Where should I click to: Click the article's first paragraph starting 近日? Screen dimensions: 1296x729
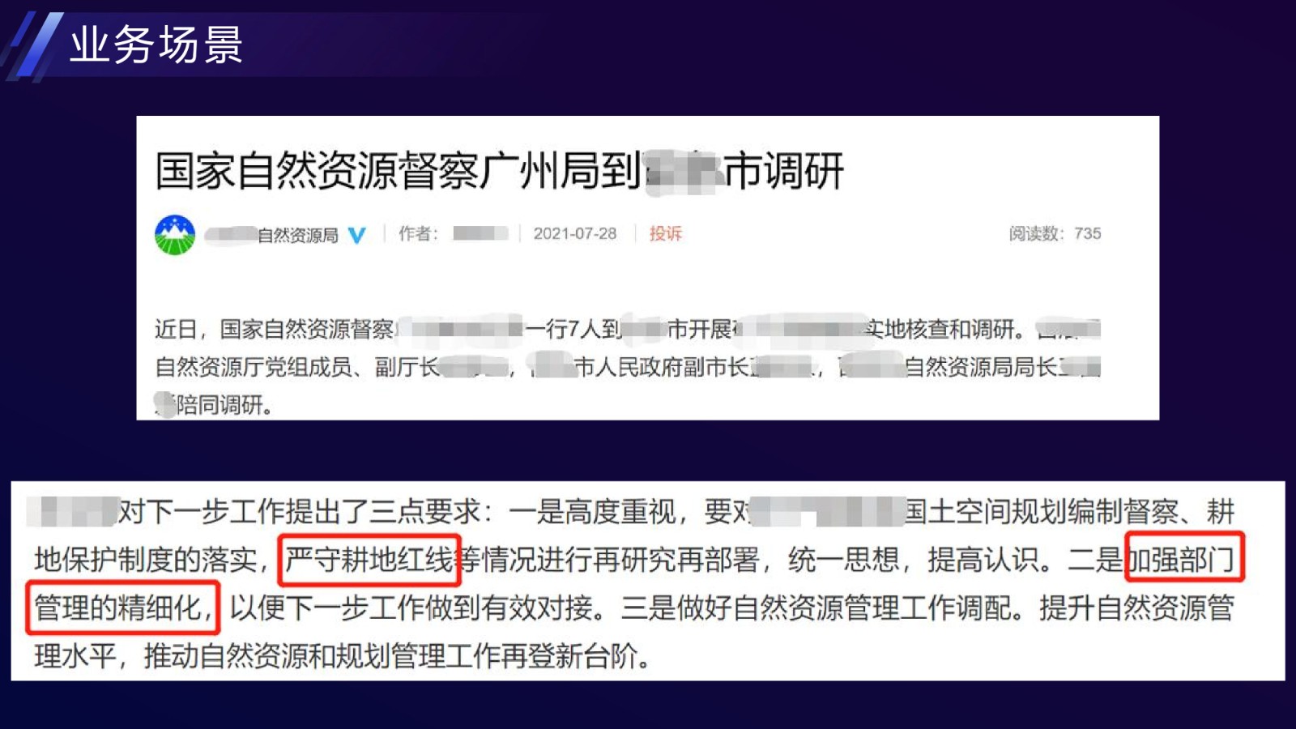[628, 366]
